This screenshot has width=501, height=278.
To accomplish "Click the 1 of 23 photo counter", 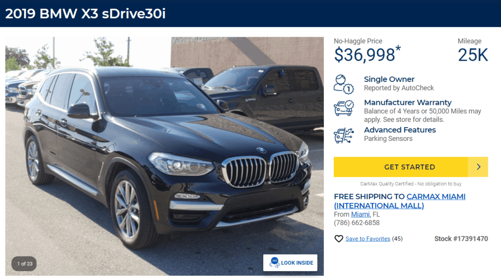I will pyautogui.click(x=24, y=264).
